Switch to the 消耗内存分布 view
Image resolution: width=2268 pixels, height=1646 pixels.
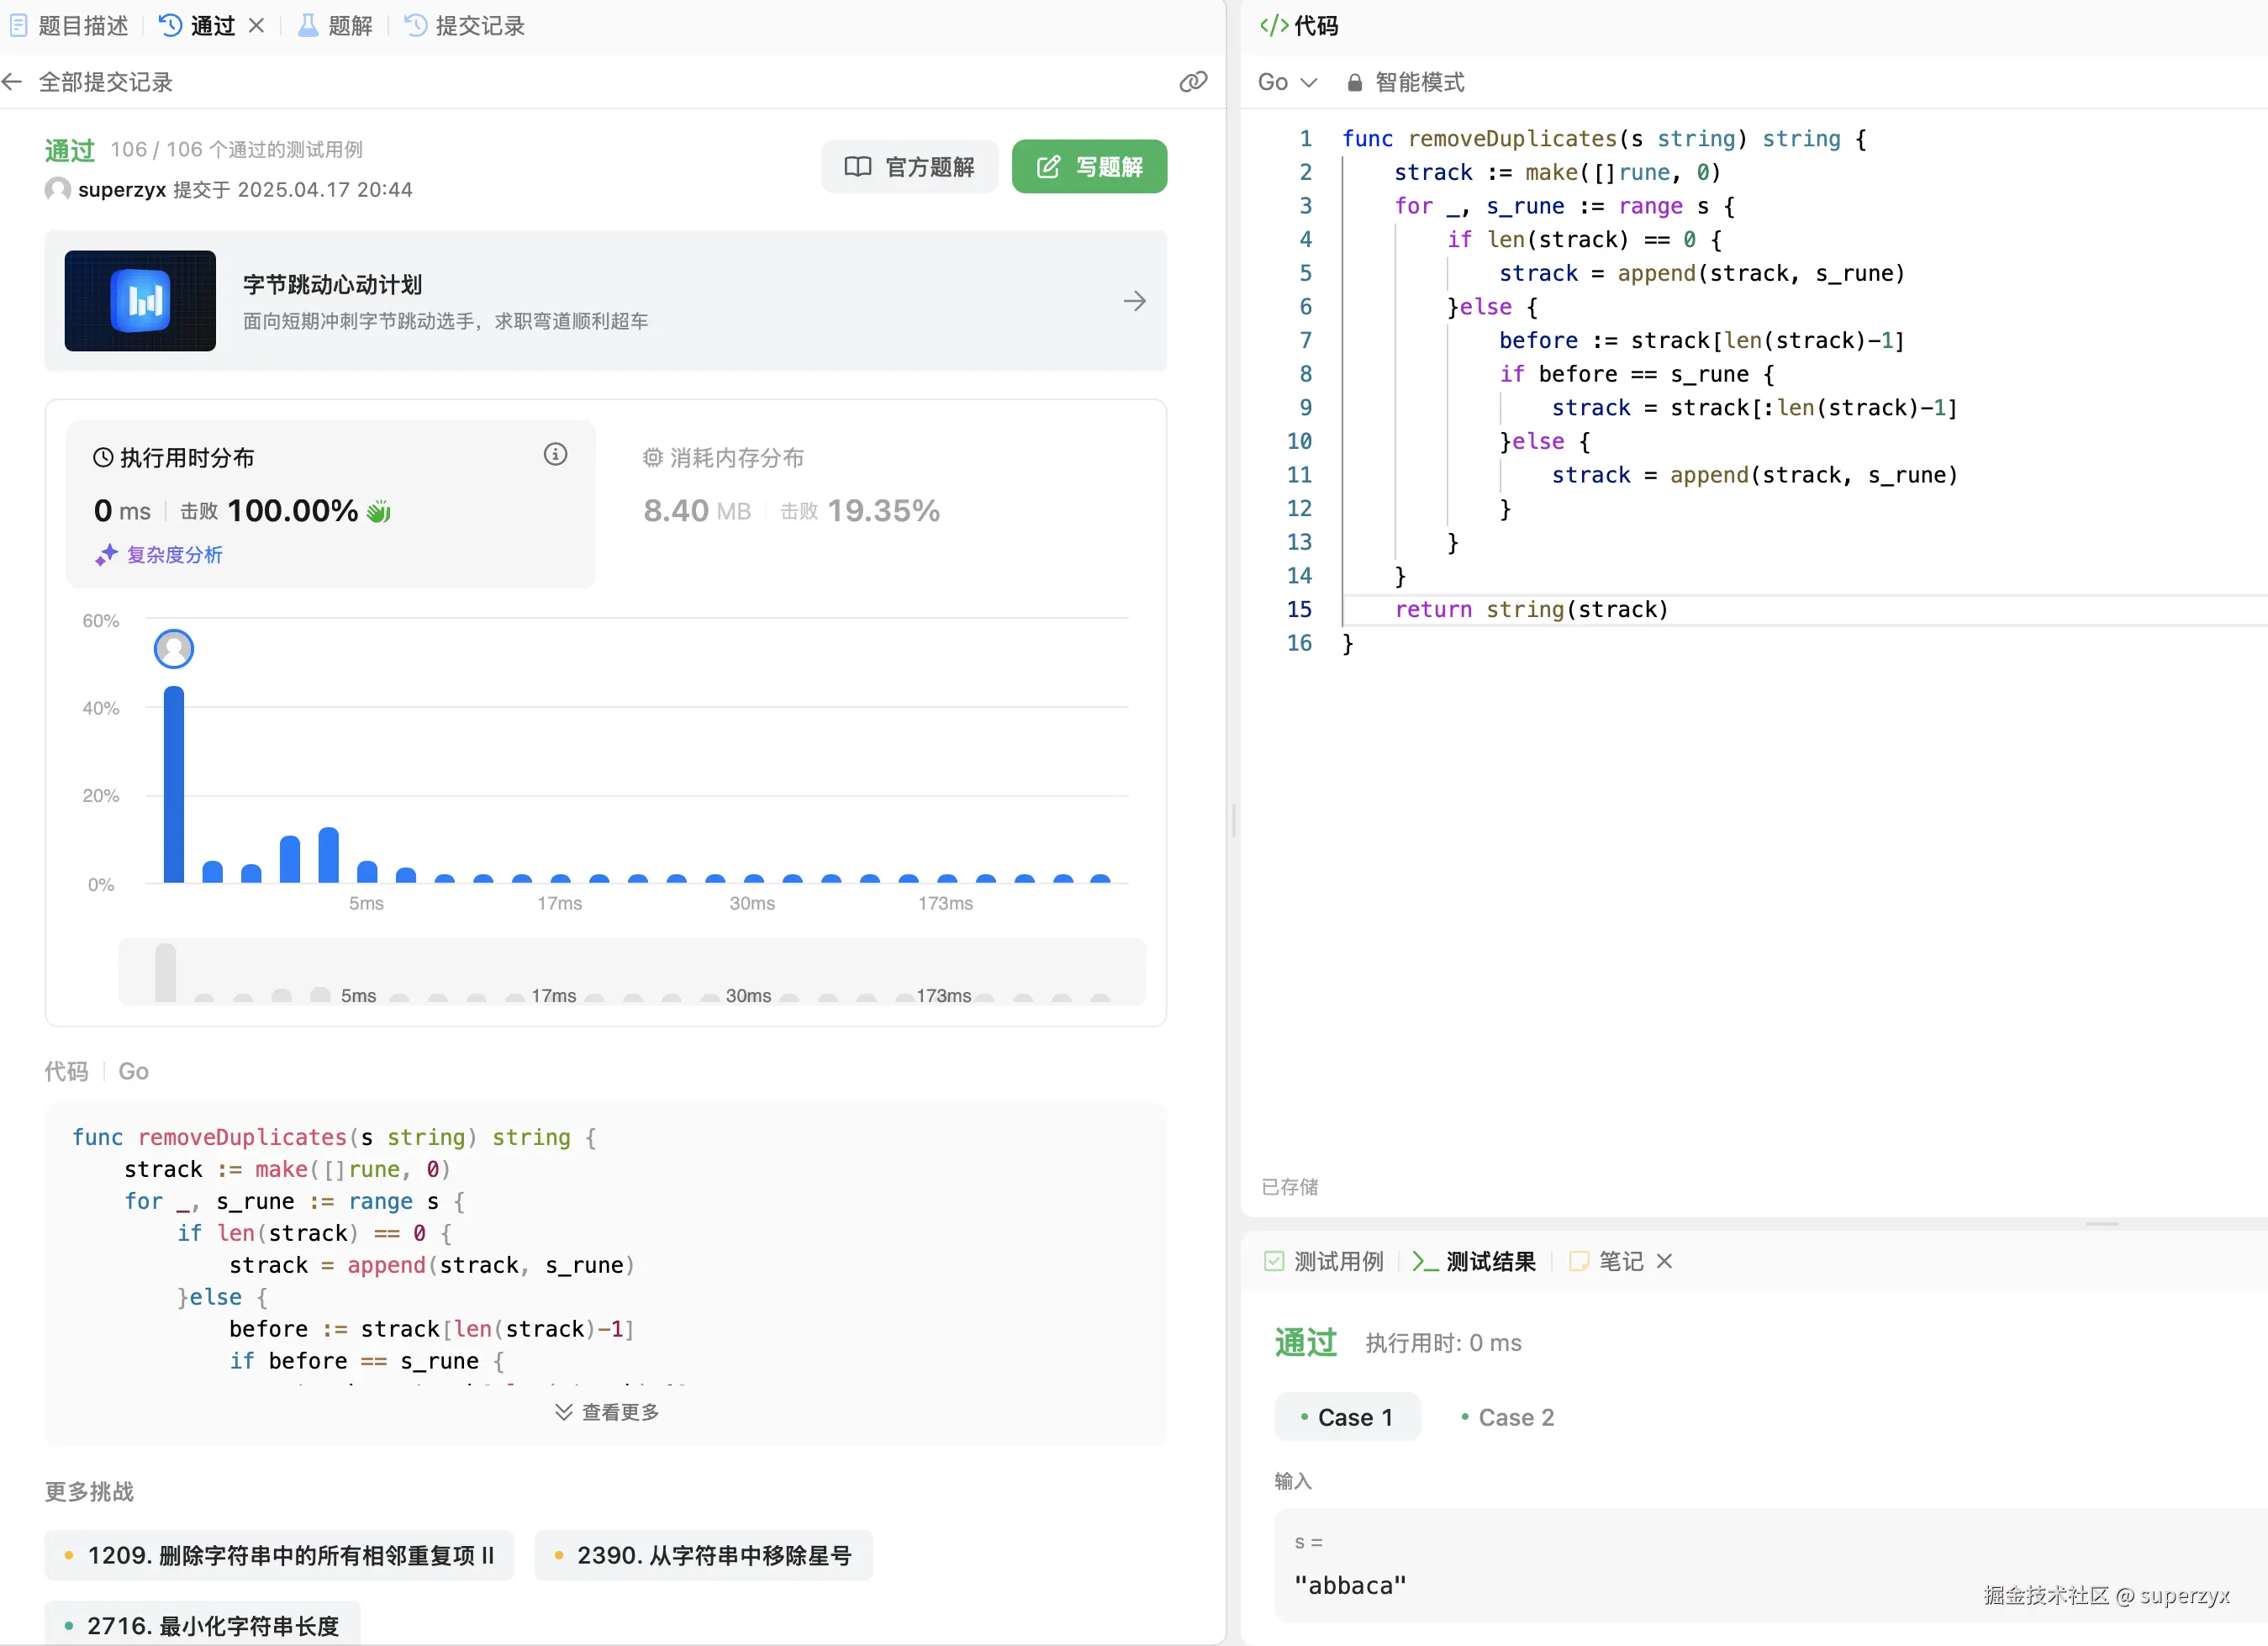click(723, 458)
